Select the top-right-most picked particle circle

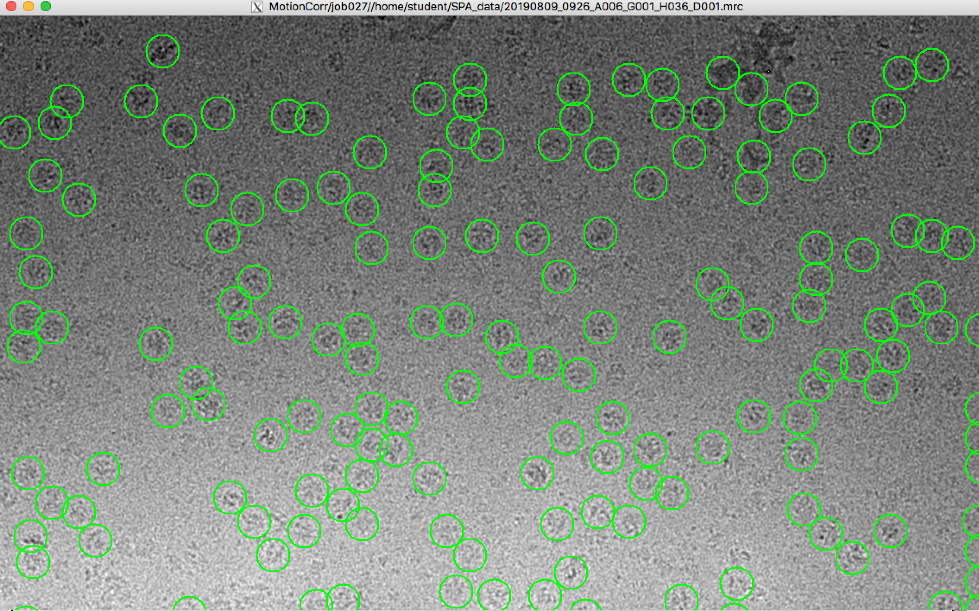(932, 65)
